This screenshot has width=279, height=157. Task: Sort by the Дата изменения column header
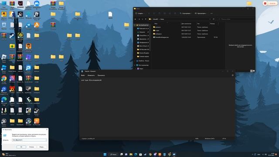click(x=186, y=24)
